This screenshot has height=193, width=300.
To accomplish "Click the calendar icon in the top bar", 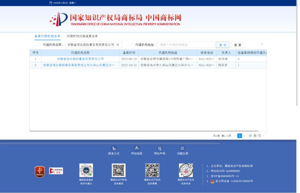I will [51, 3].
